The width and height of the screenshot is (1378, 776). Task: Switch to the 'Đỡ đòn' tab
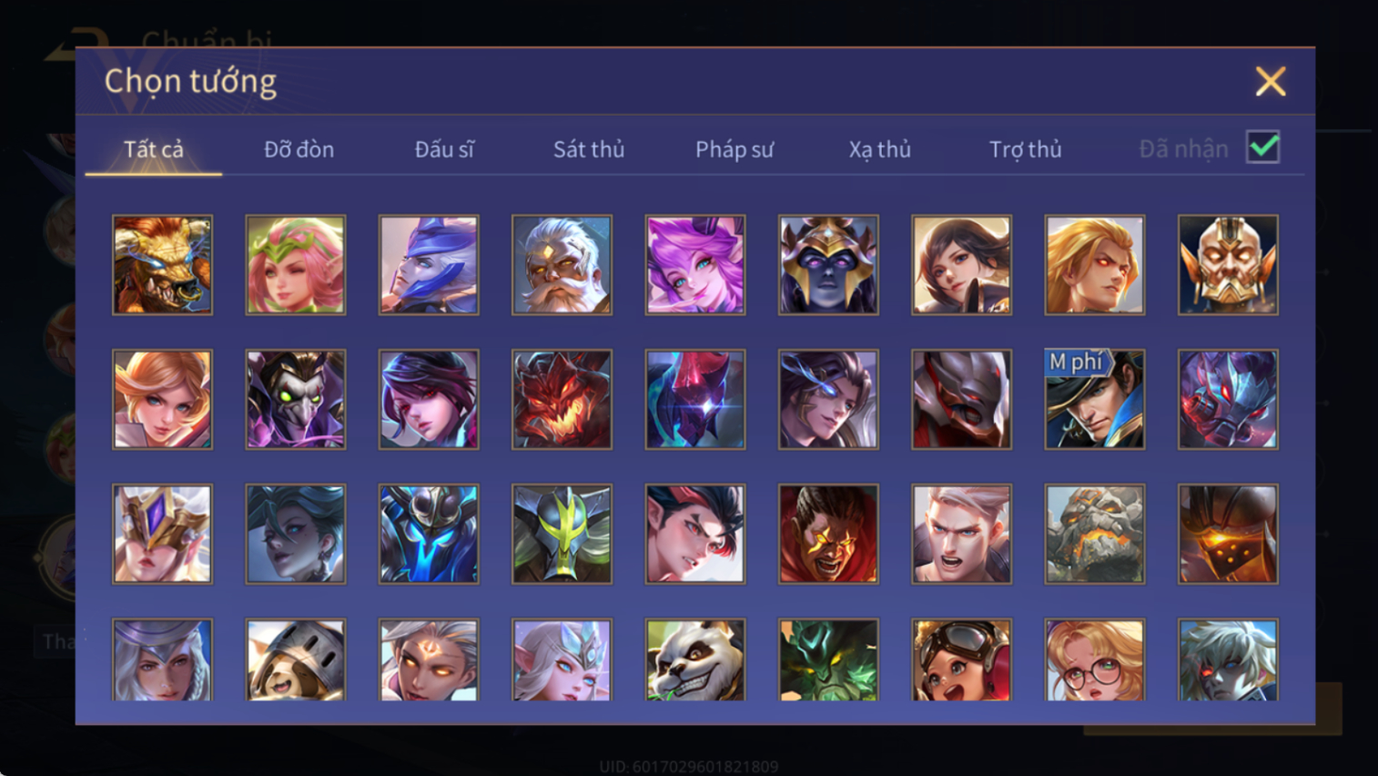click(299, 149)
